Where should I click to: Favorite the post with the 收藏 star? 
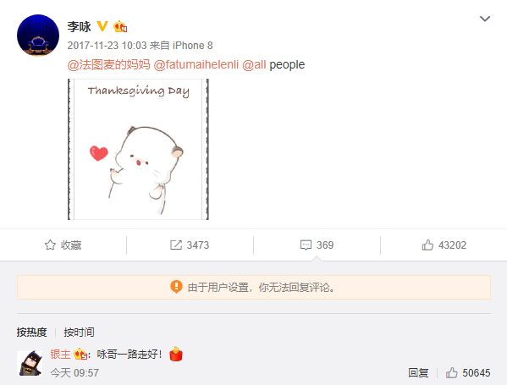63,245
